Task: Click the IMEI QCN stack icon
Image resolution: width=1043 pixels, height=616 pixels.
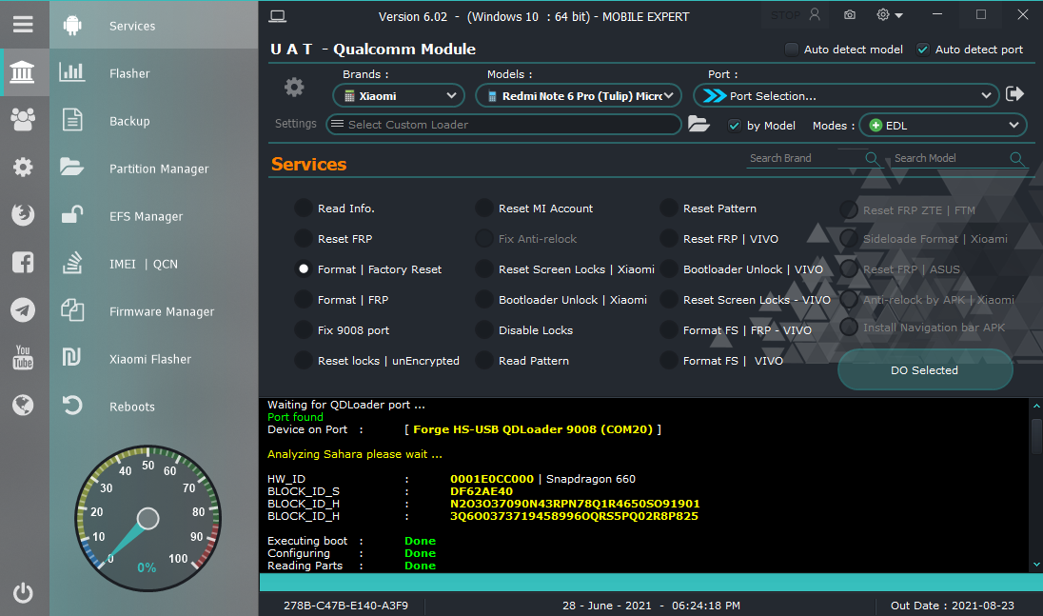Action: 71,263
